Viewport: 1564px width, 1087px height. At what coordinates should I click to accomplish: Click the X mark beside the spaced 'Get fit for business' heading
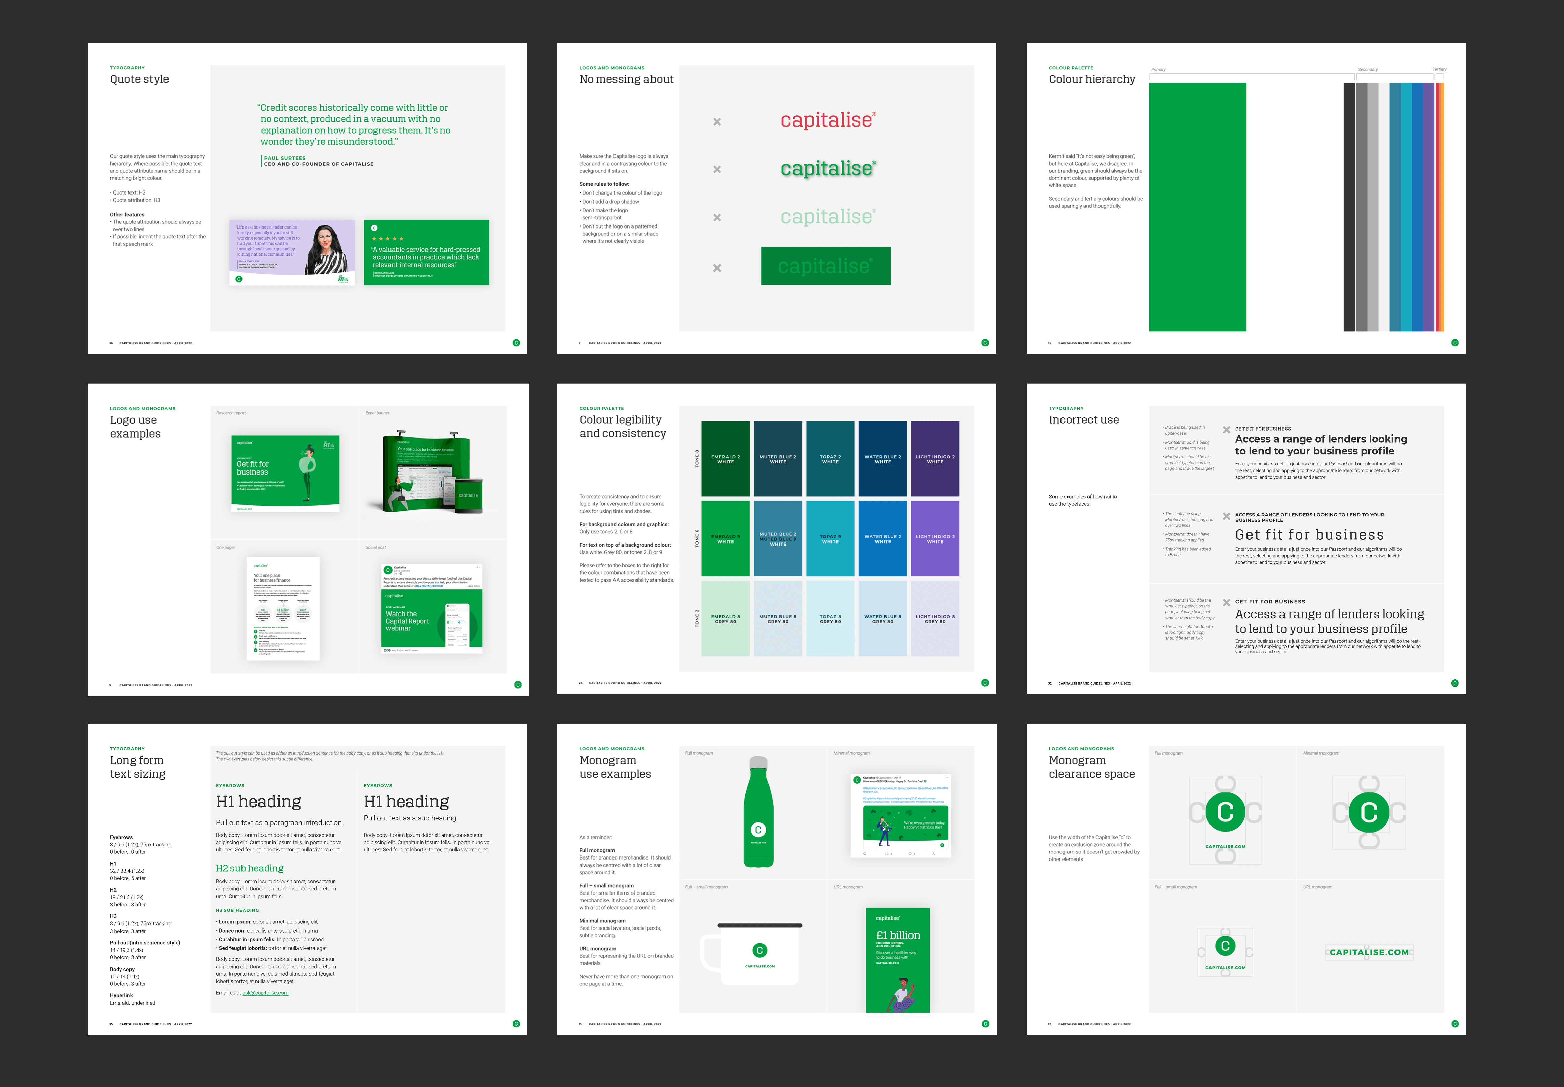click(x=1226, y=516)
